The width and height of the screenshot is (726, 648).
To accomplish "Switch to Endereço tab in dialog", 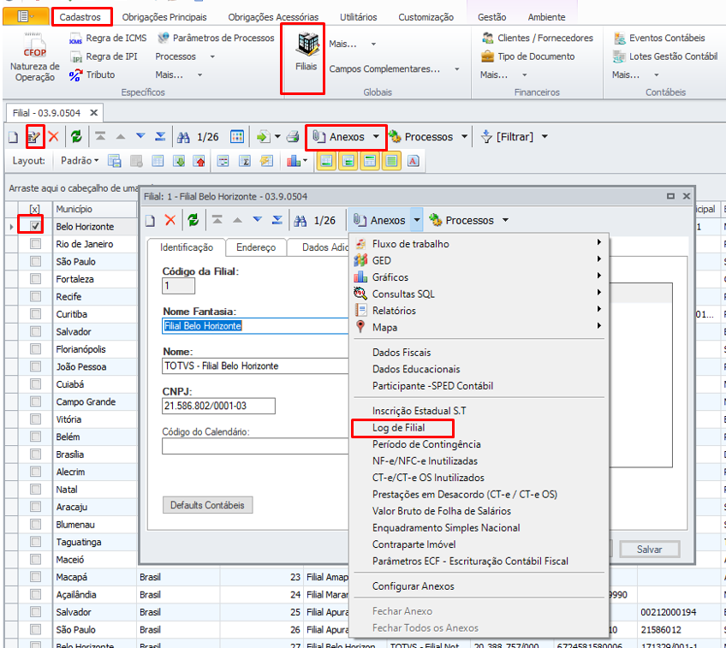I will click(x=256, y=247).
